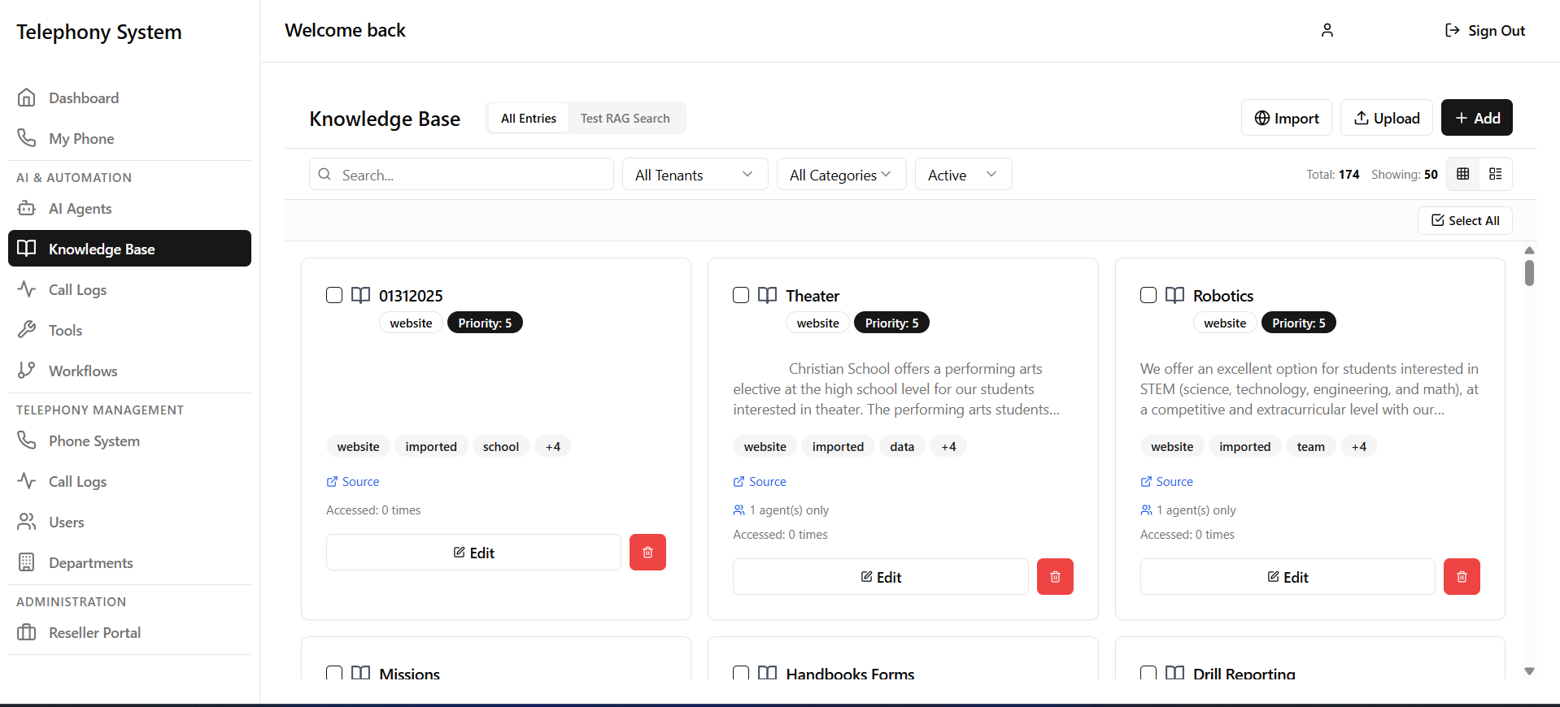The height and width of the screenshot is (707, 1560).
Task: Click the book icon beside Robotics
Action: [x=1174, y=295]
